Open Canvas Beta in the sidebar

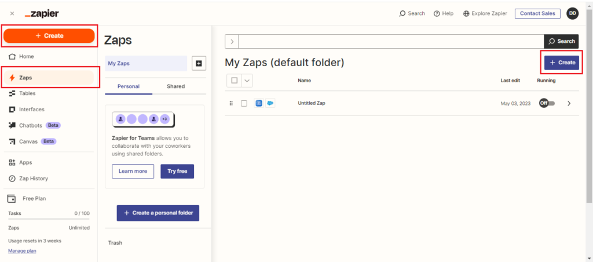coord(49,141)
